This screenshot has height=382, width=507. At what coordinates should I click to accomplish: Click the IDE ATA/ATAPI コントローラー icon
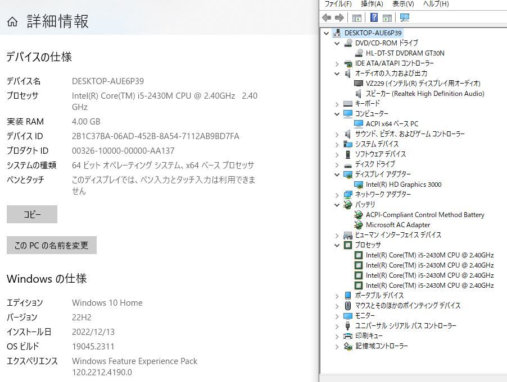click(x=348, y=63)
